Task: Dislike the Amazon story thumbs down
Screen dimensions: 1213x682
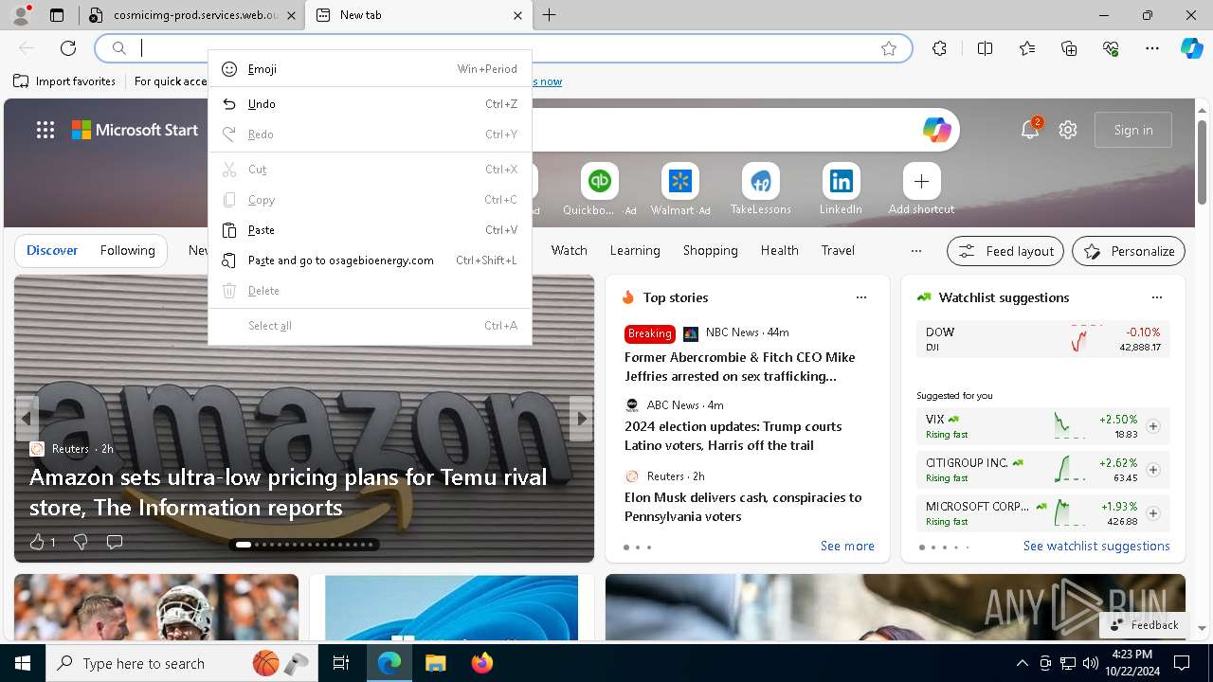Action: click(x=81, y=542)
